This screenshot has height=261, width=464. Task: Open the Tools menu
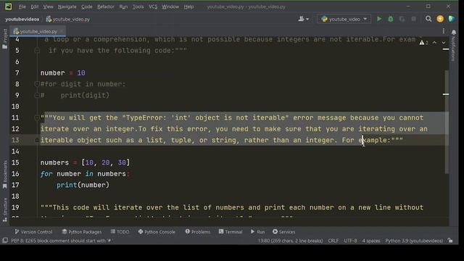click(x=138, y=7)
